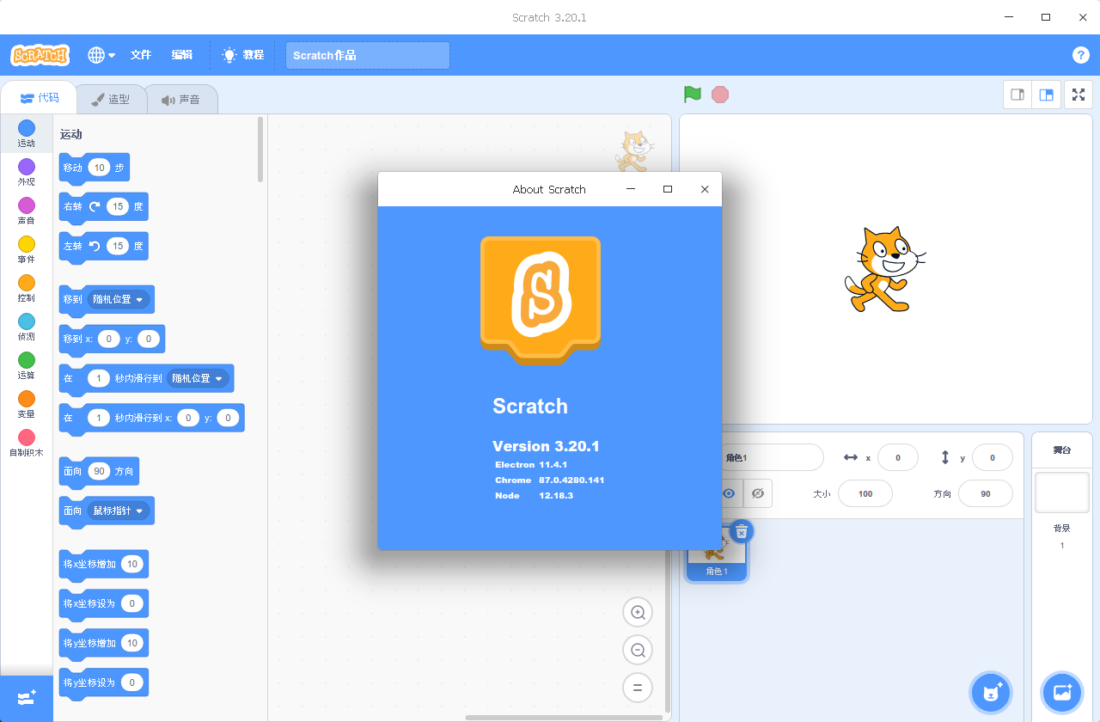1100x722 pixels.
Task: Click the 90 value in 面向 方向 block
Action: [x=99, y=471]
